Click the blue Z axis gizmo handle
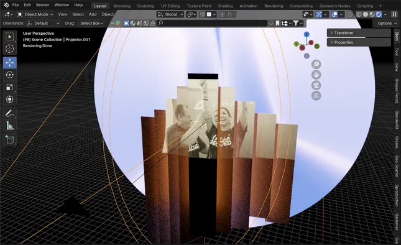401x245 pixels. 307,34
